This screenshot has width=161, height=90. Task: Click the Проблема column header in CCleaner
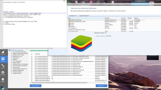pos(37,54)
